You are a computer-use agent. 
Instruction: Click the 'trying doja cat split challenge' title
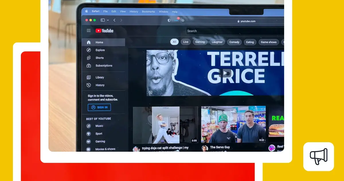click(165, 148)
